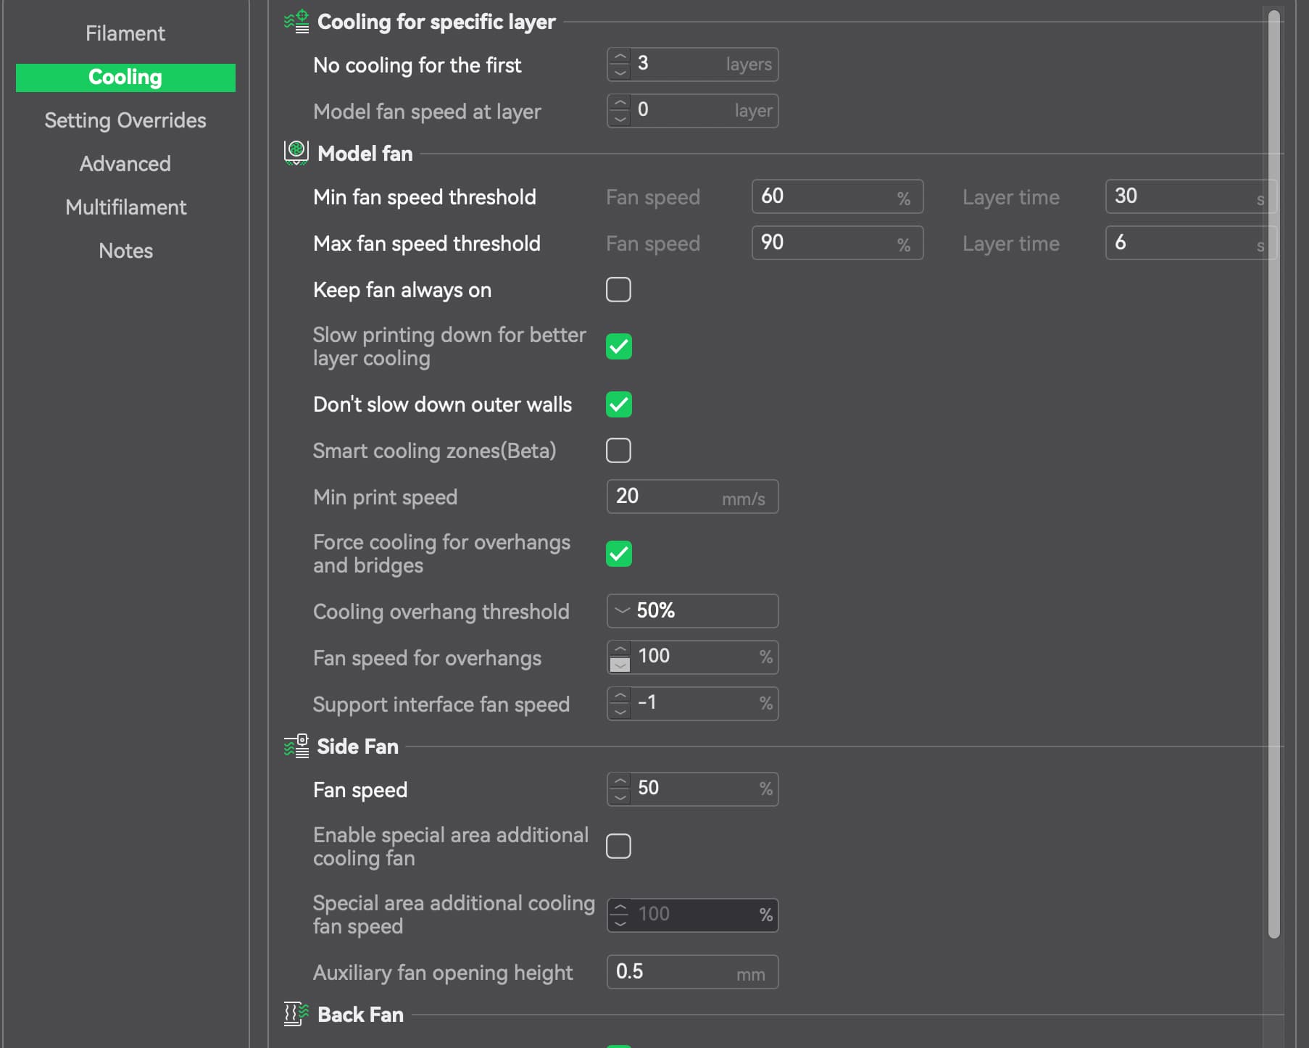
Task: Select the Multifilament tab
Action: tap(125, 207)
